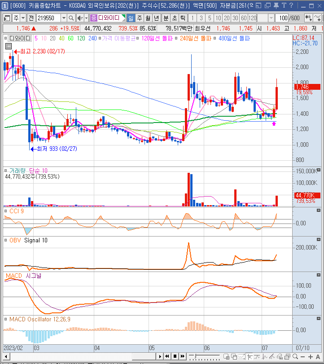Click the A text tool at bottom right
The image size is (324, 364).
(318, 356)
